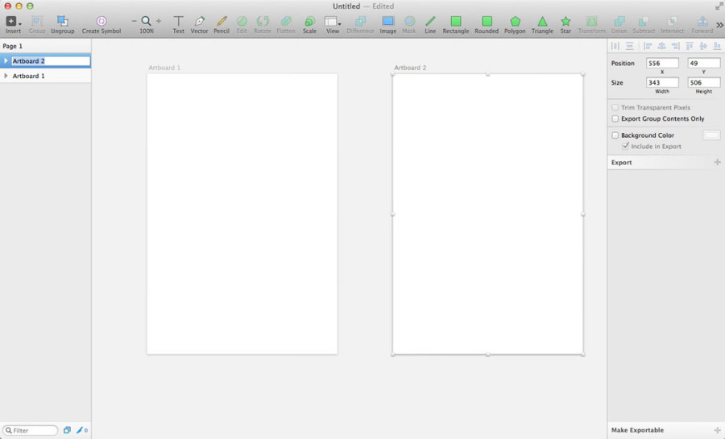This screenshot has height=439, width=725.
Task: Expand the Artboard 1 layer group
Action: [x=6, y=76]
